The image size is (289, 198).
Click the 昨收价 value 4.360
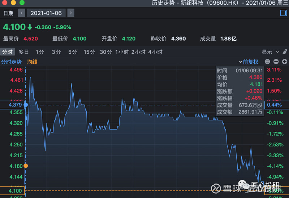click(178, 39)
